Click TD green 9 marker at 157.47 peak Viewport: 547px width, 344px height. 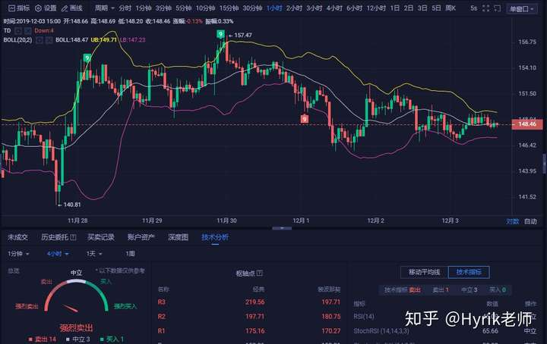click(220, 34)
